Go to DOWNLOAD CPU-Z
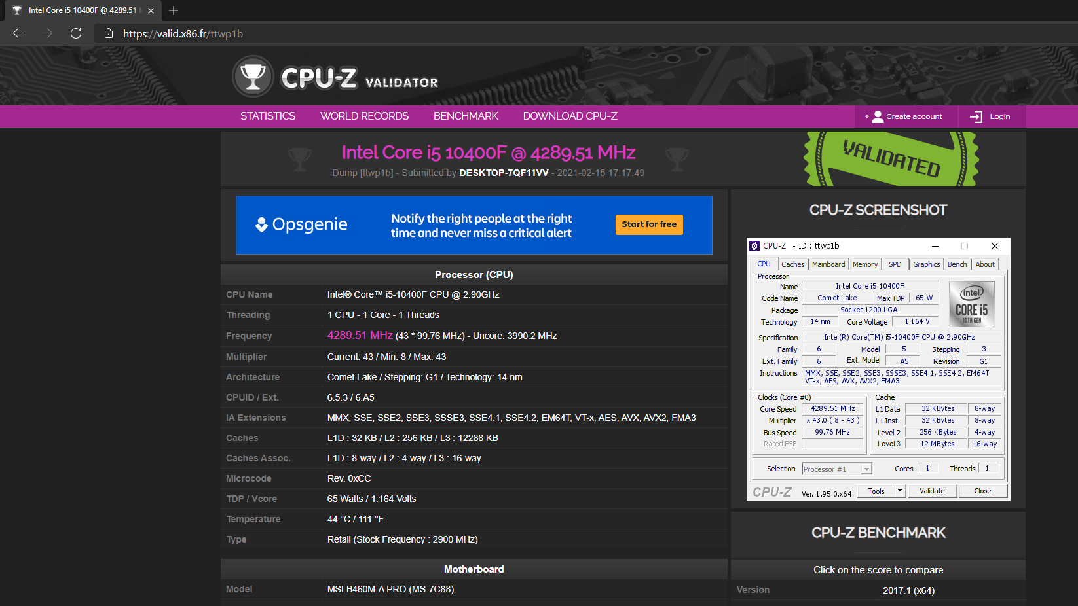The width and height of the screenshot is (1078, 606). (x=570, y=116)
